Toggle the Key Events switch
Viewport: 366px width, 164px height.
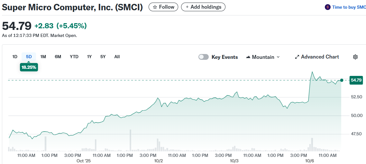click(x=204, y=57)
